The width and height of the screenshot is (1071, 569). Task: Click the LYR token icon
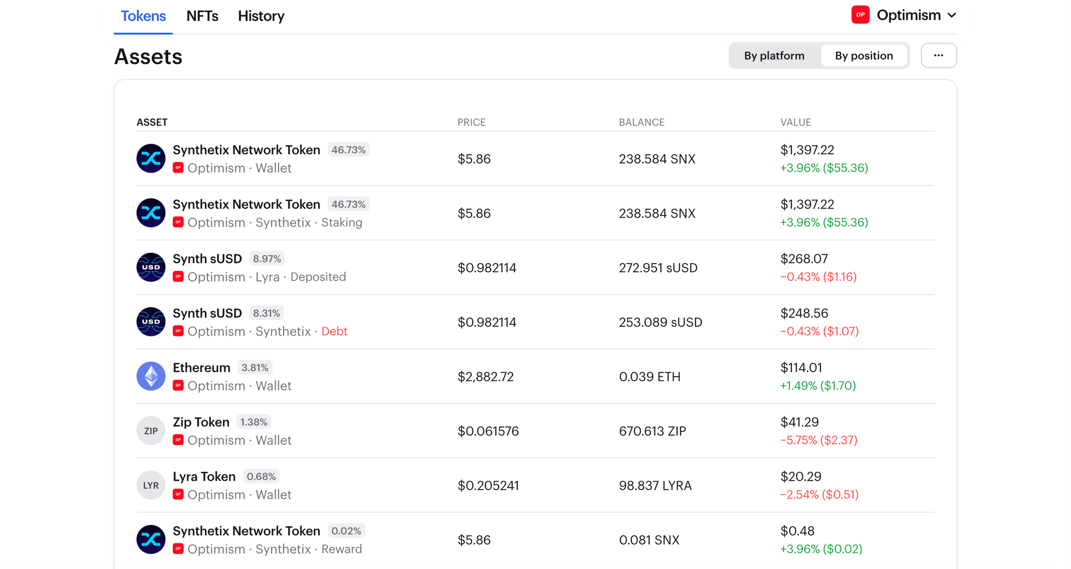coord(151,485)
